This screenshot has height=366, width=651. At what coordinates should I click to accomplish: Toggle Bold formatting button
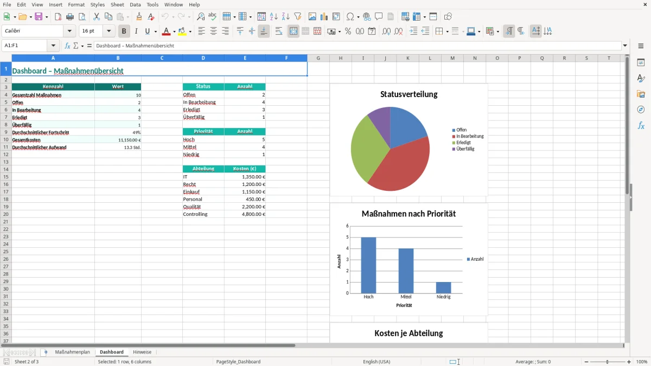pyautogui.click(x=124, y=31)
